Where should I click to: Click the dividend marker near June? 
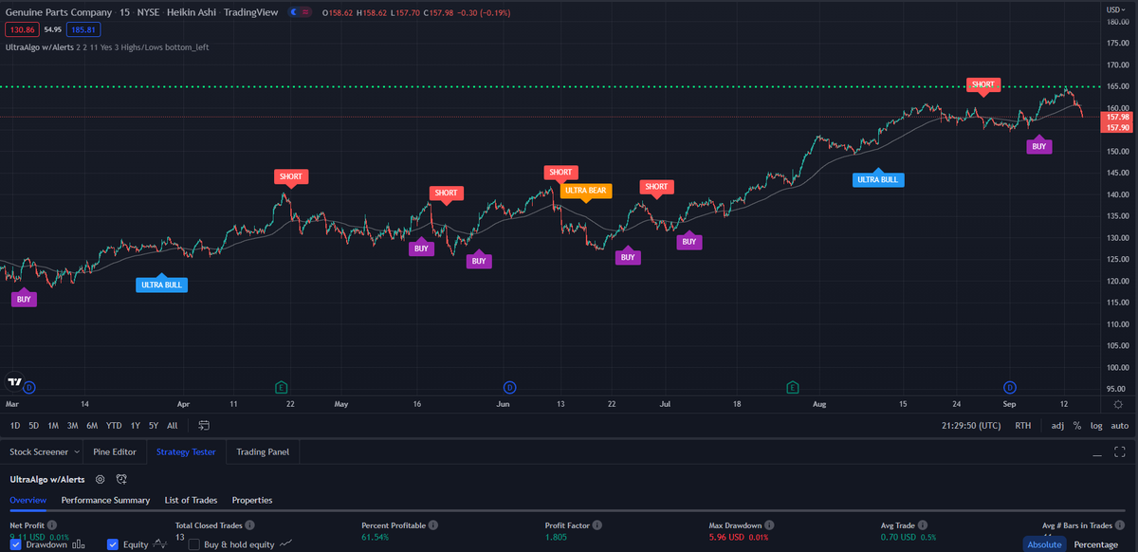tap(509, 387)
